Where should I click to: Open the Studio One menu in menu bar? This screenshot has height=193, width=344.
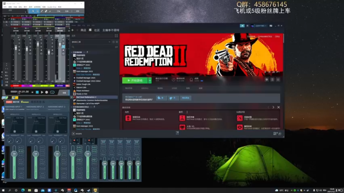(x=52, y=7)
